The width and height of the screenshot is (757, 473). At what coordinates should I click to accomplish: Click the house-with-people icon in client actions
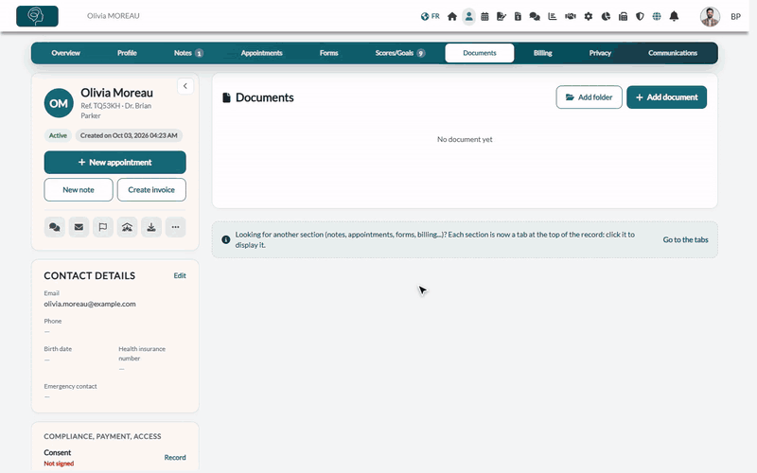point(127,227)
